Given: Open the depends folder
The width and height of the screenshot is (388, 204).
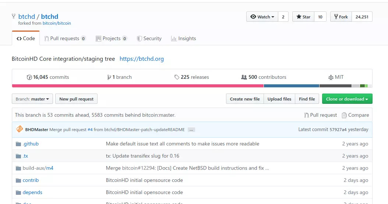Looking at the screenshot, I should tap(32, 192).
